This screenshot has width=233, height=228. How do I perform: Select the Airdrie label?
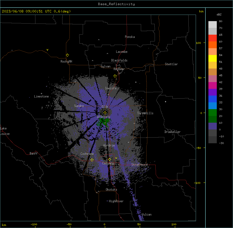(x=109, y=145)
